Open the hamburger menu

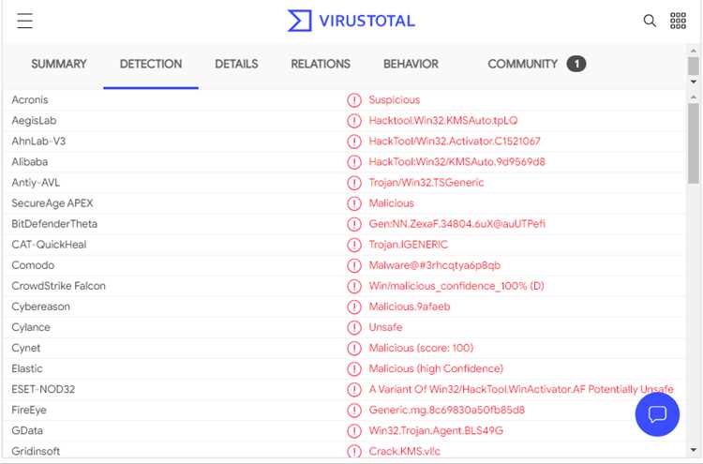25,21
